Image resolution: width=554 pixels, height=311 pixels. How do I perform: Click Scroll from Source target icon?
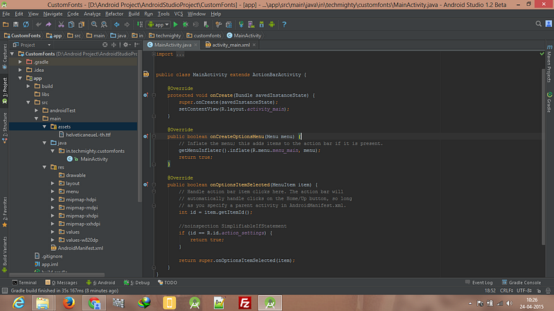[x=105, y=45]
